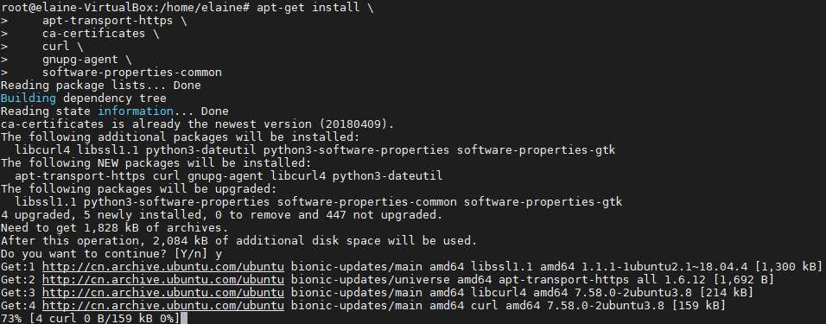Open the Get:2 archive URL for apt-transport-https

pyautogui.click(x=163, y=279)
